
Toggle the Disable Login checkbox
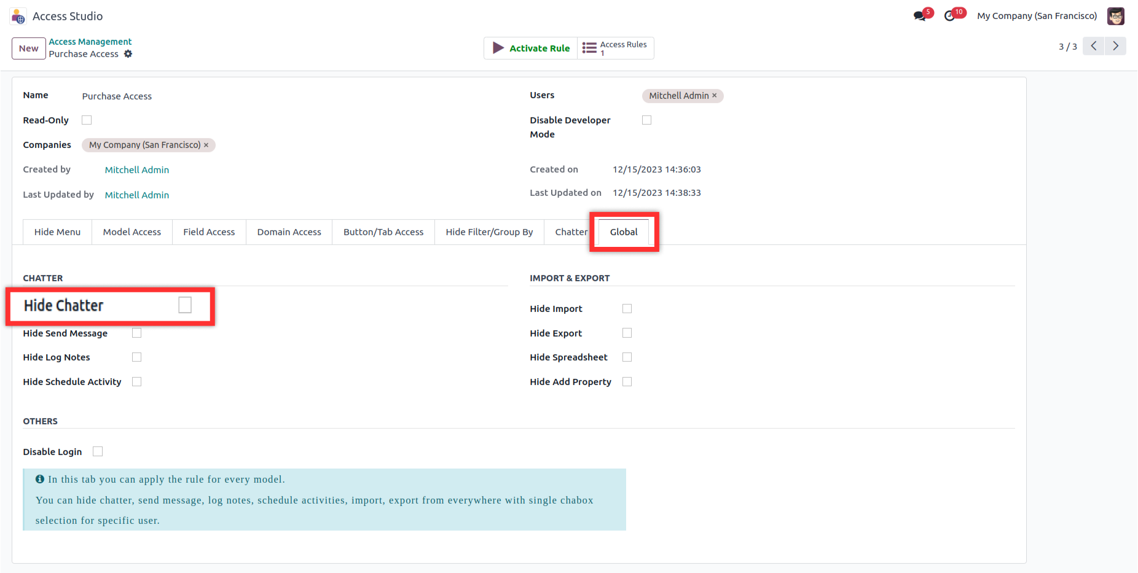pos(98,451)
